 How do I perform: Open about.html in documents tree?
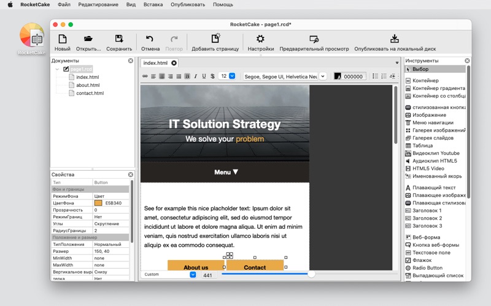[88, 85]
